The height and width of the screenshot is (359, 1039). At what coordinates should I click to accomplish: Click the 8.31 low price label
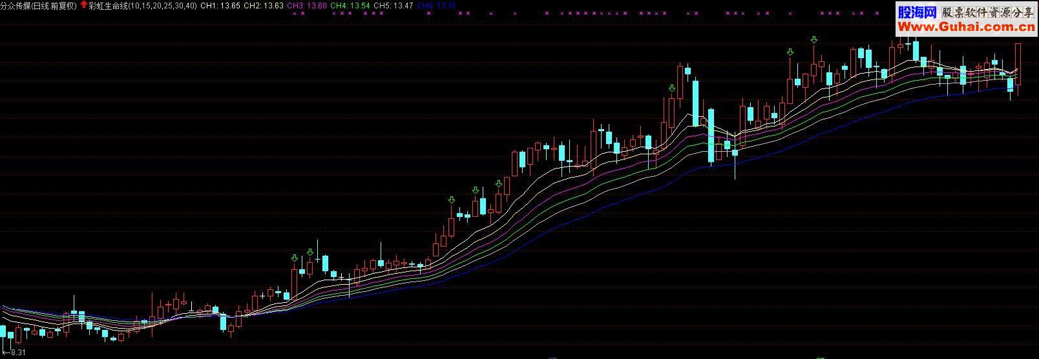click(x=17, y=353)
